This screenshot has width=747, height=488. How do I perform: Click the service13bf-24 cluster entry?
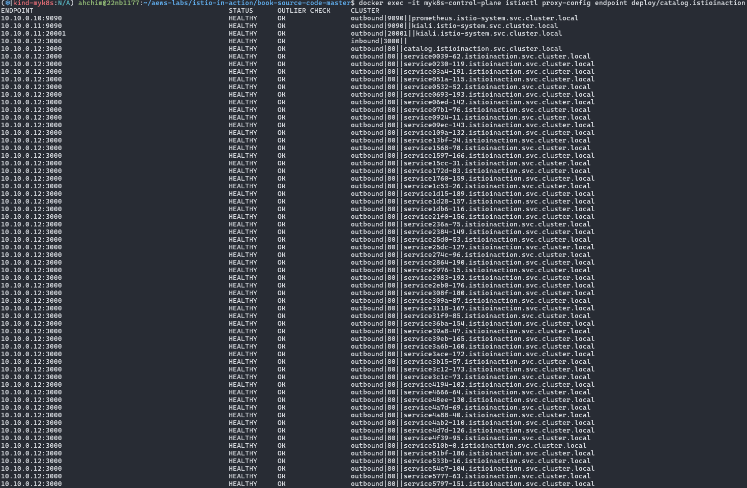tap(470, 140)
